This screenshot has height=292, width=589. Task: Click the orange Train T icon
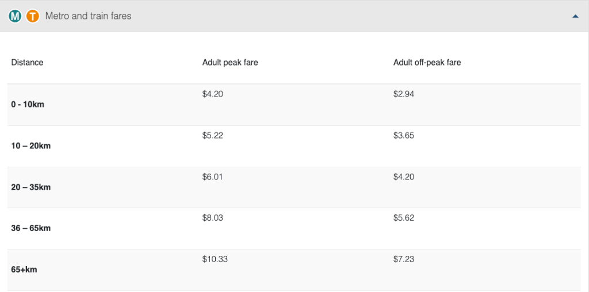point(33,16)
